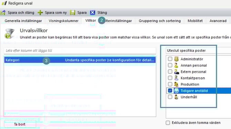231x129 pixels.
Task: Click the Produktion icon
Action: click(x=176, y=84)
